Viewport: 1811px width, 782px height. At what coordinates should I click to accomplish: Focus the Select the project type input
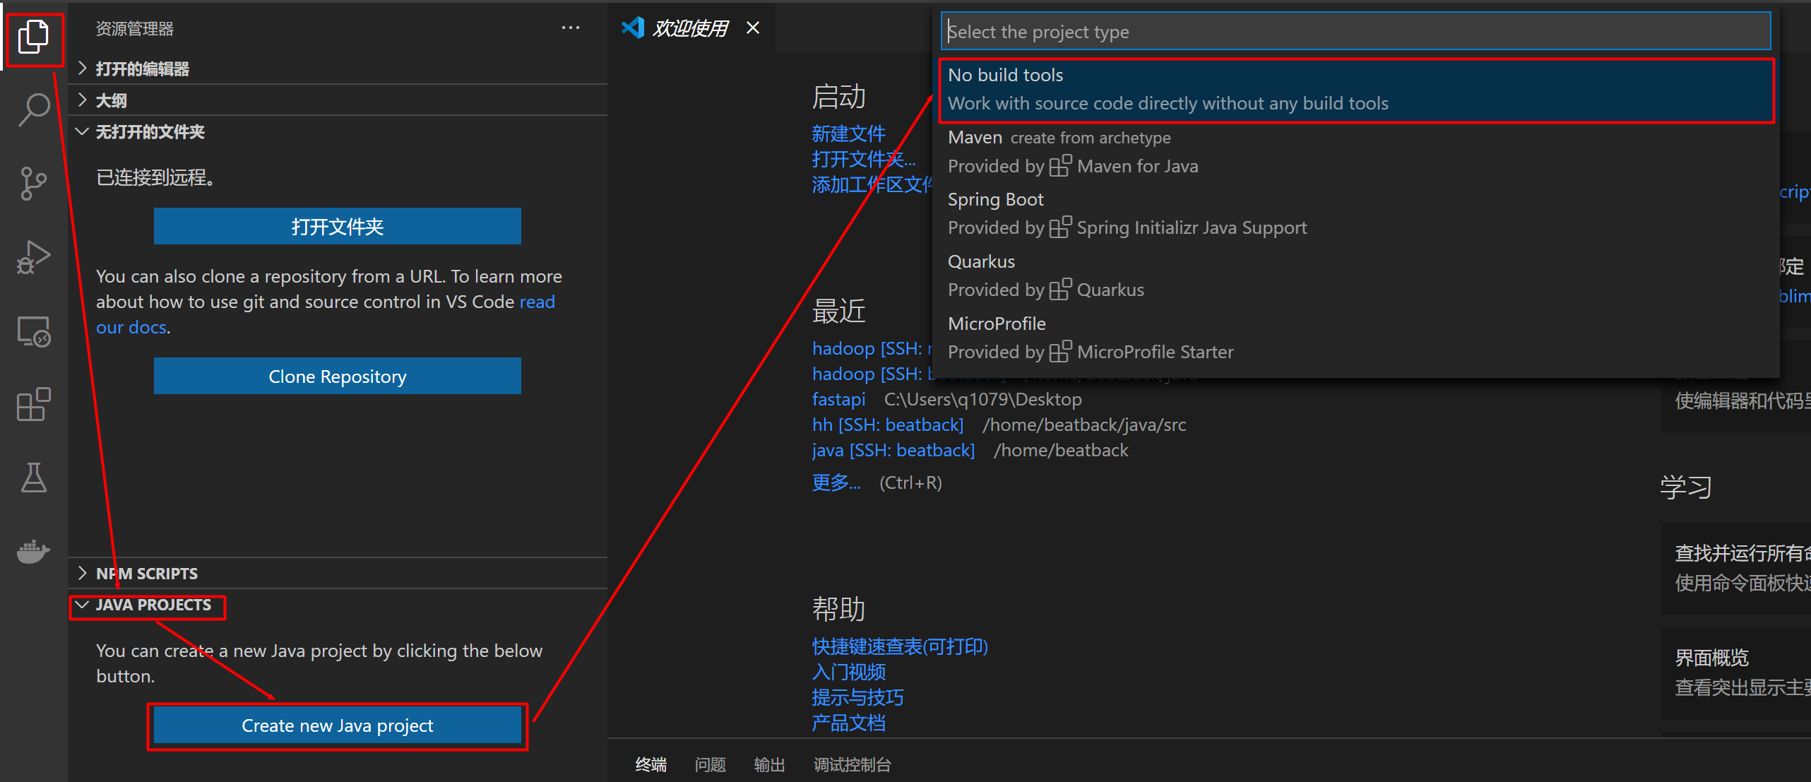tap(1356, 31)
